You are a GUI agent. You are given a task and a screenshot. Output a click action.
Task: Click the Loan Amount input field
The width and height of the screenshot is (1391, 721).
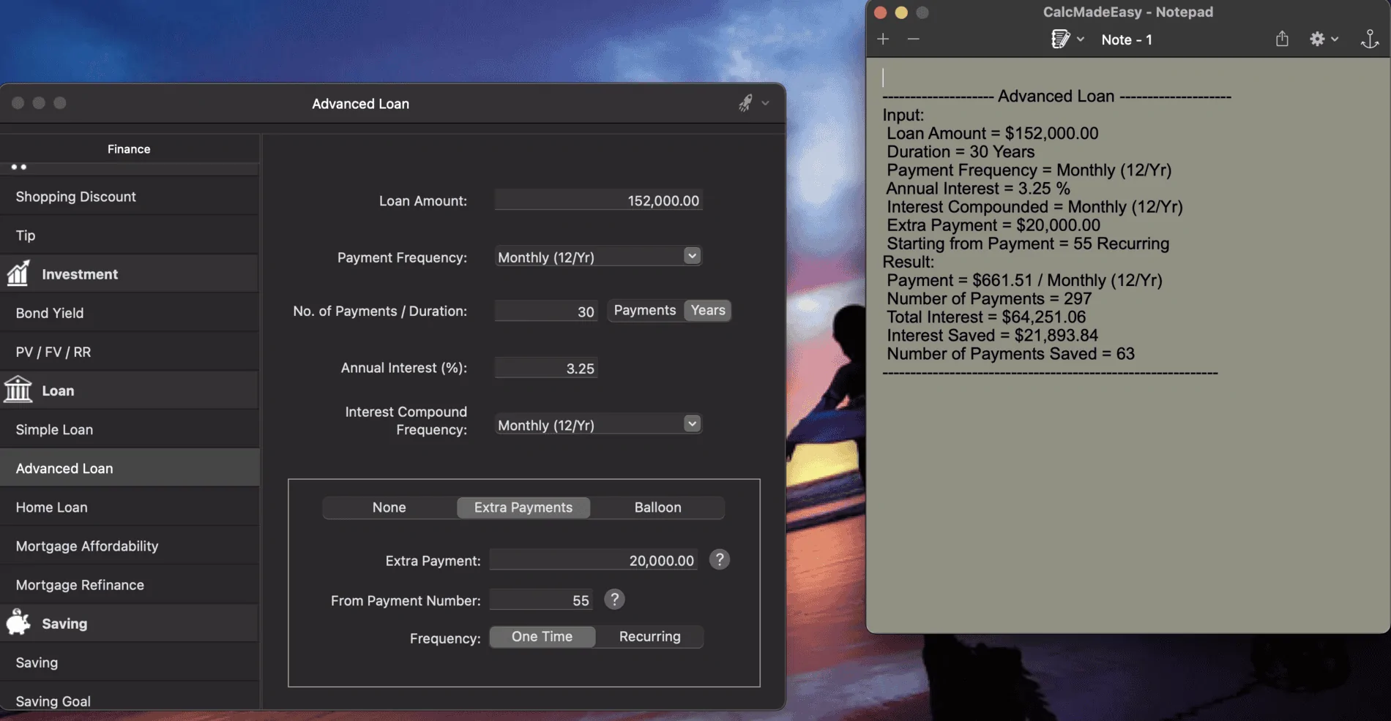[x=598, y=200]
